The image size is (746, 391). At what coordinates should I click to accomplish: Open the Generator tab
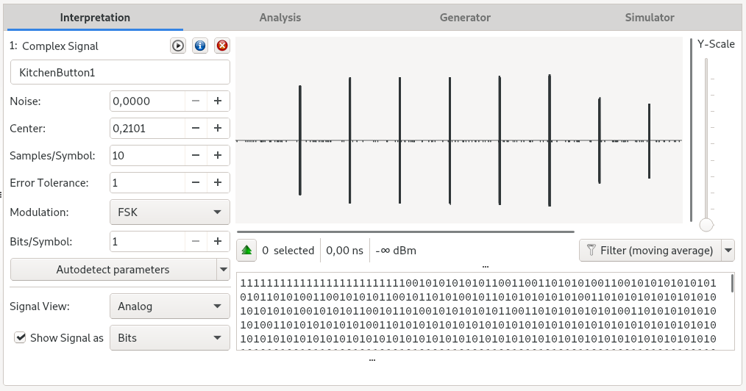(x=465, y=18)
